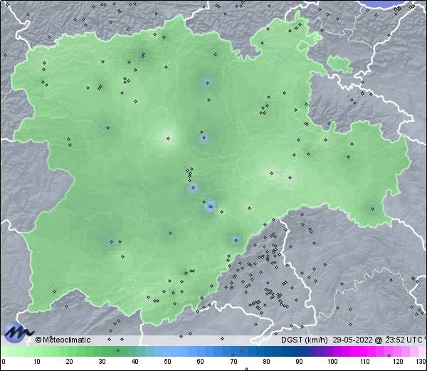Click the 110 value on the scale
The image size is (427, 371).
tap(365, 362)
